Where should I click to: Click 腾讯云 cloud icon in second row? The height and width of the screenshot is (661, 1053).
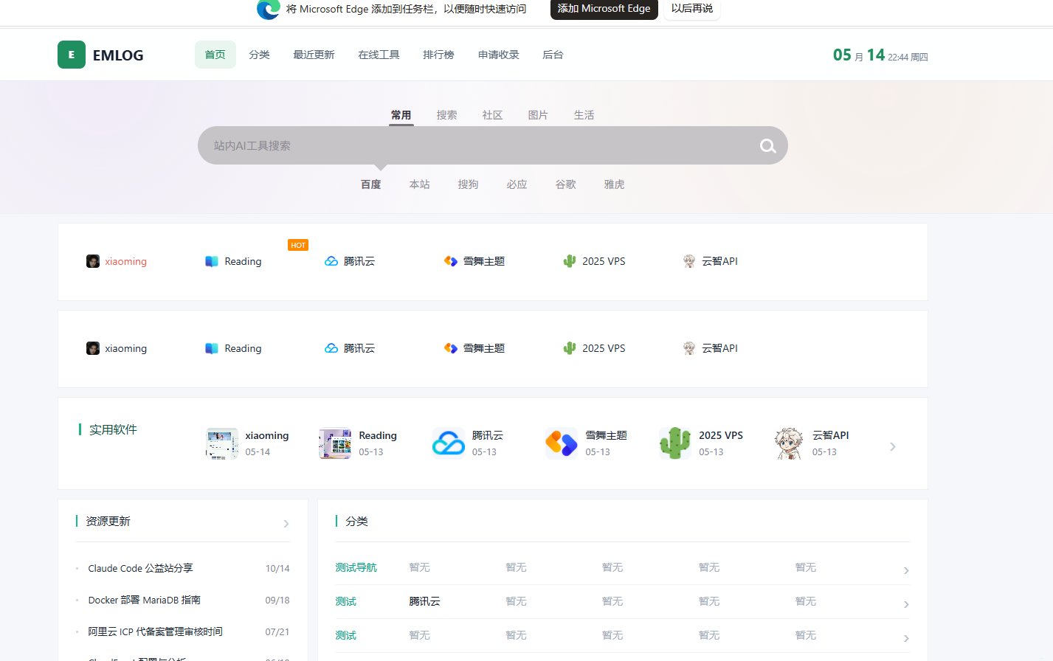(x=331, y=348)
